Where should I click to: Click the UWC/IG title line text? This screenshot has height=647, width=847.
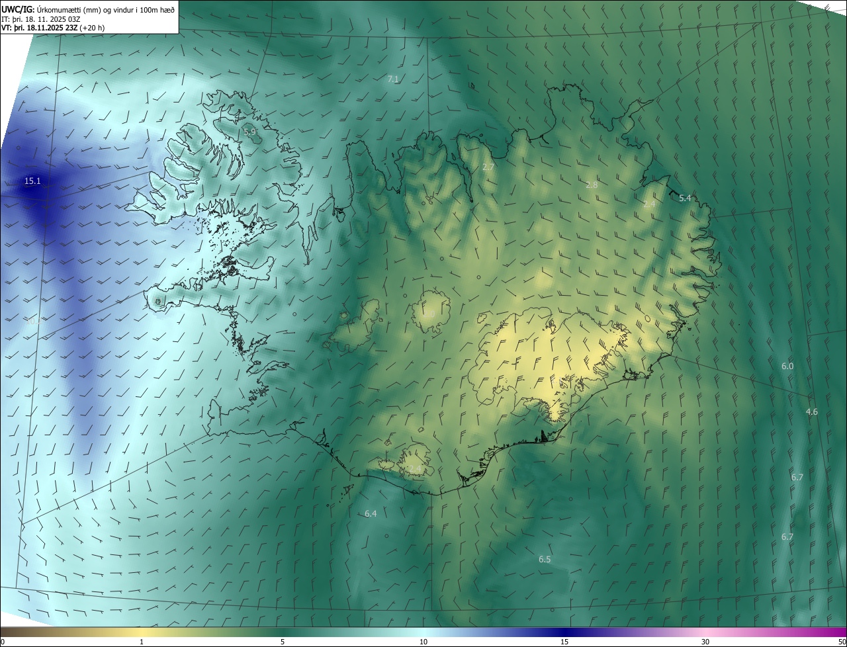88,9
